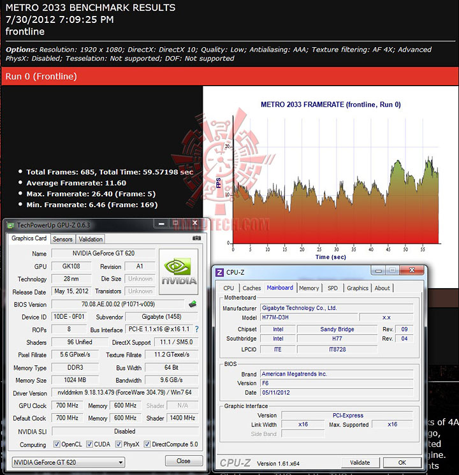This screenshot has width=459, height=475.
Task: Click the Bandwidth 9.6 GB/s value
Action: point(171,380)
